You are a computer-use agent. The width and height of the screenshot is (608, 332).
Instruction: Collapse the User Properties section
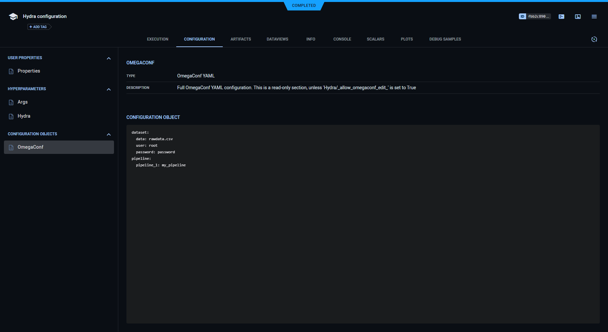(x=109, y=58)
